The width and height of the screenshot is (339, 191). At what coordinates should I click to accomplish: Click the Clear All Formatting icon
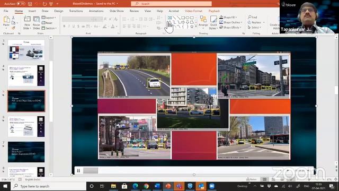pos(116,19)
